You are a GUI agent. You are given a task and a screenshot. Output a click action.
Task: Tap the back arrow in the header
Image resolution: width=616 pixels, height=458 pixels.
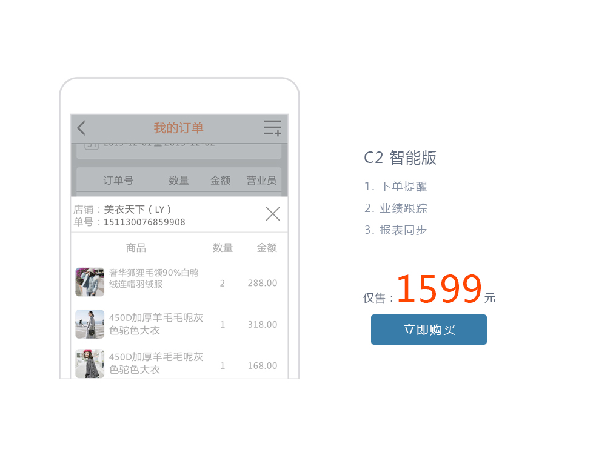81,128
